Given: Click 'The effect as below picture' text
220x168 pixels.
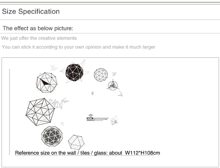Looking at the screenshot, I should pos(38,28).
